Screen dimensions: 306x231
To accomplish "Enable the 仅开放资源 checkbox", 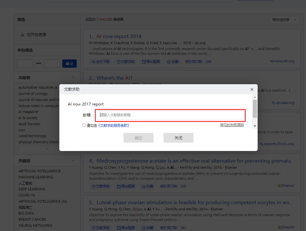I will pyautogui.click(x=72, y=35).
